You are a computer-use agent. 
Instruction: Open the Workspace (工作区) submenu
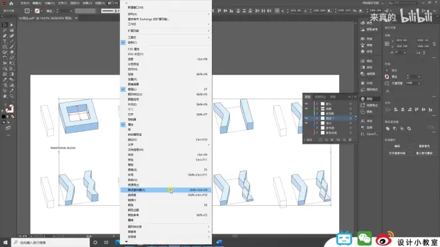[x=165, y=25]
